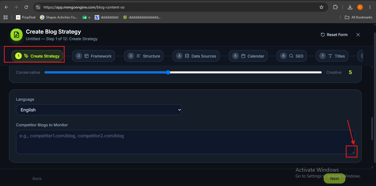The width and height of the screenshot is (376, 186).
Task: Bookmark this page with the star icon
Action: (321, 7)
